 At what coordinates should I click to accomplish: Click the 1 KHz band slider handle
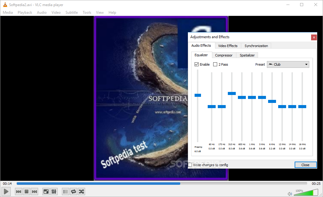252,97
